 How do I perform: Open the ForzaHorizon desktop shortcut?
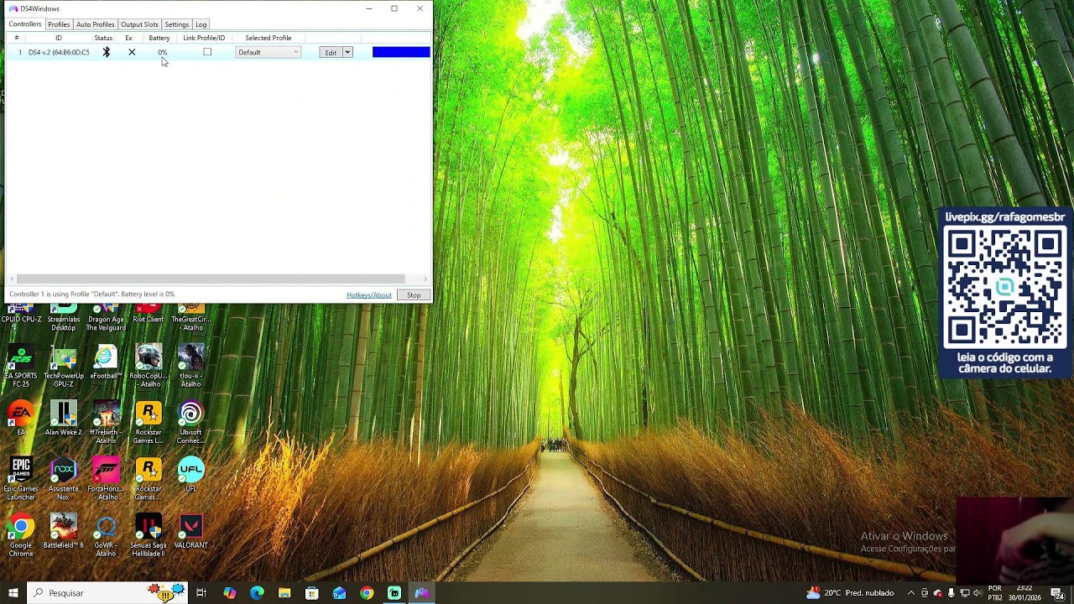tap(106, 479)
